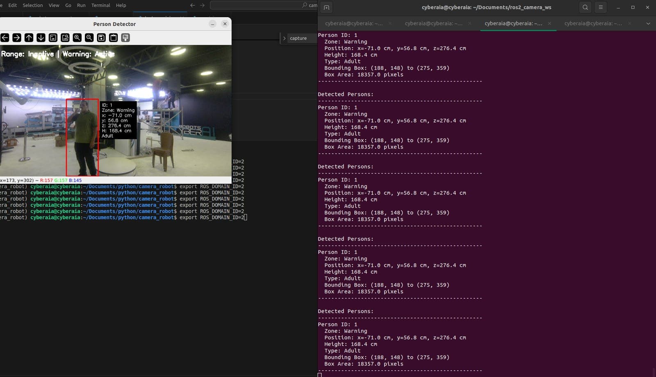Expand the terminal tab list chevron
Viewport: 656px width, 377px height.
tap(648, 23)
